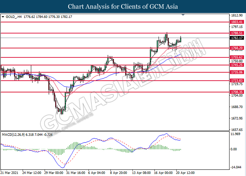Click the current price tag 1782.17

coord(237,38)
